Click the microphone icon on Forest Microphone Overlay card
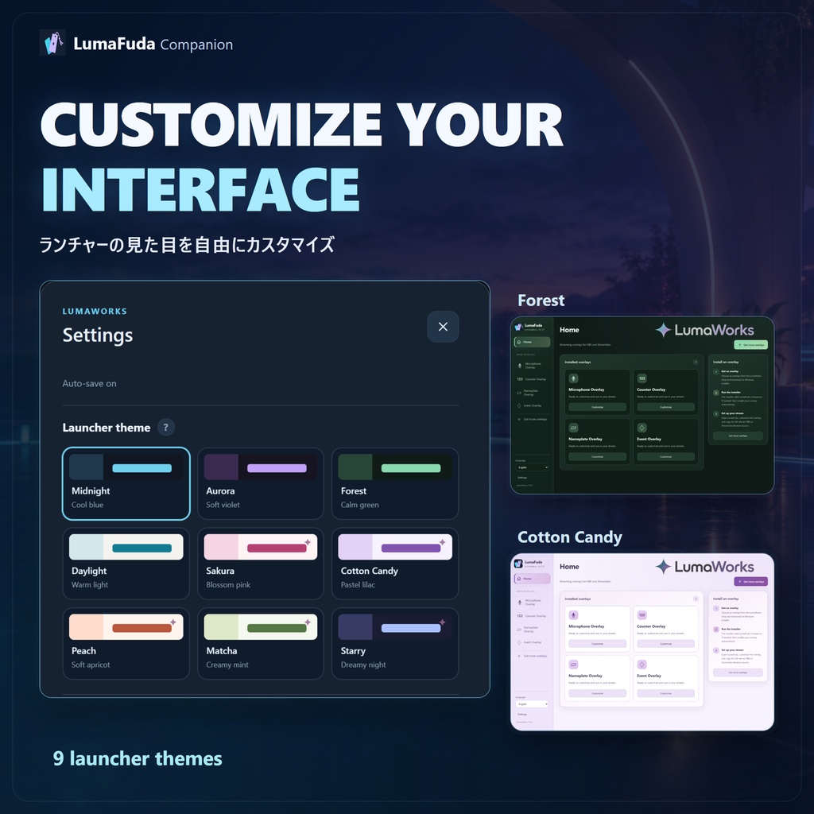 (574, 378)
